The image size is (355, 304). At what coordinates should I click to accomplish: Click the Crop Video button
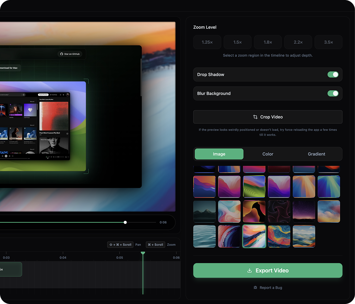(x=268, y=117)
